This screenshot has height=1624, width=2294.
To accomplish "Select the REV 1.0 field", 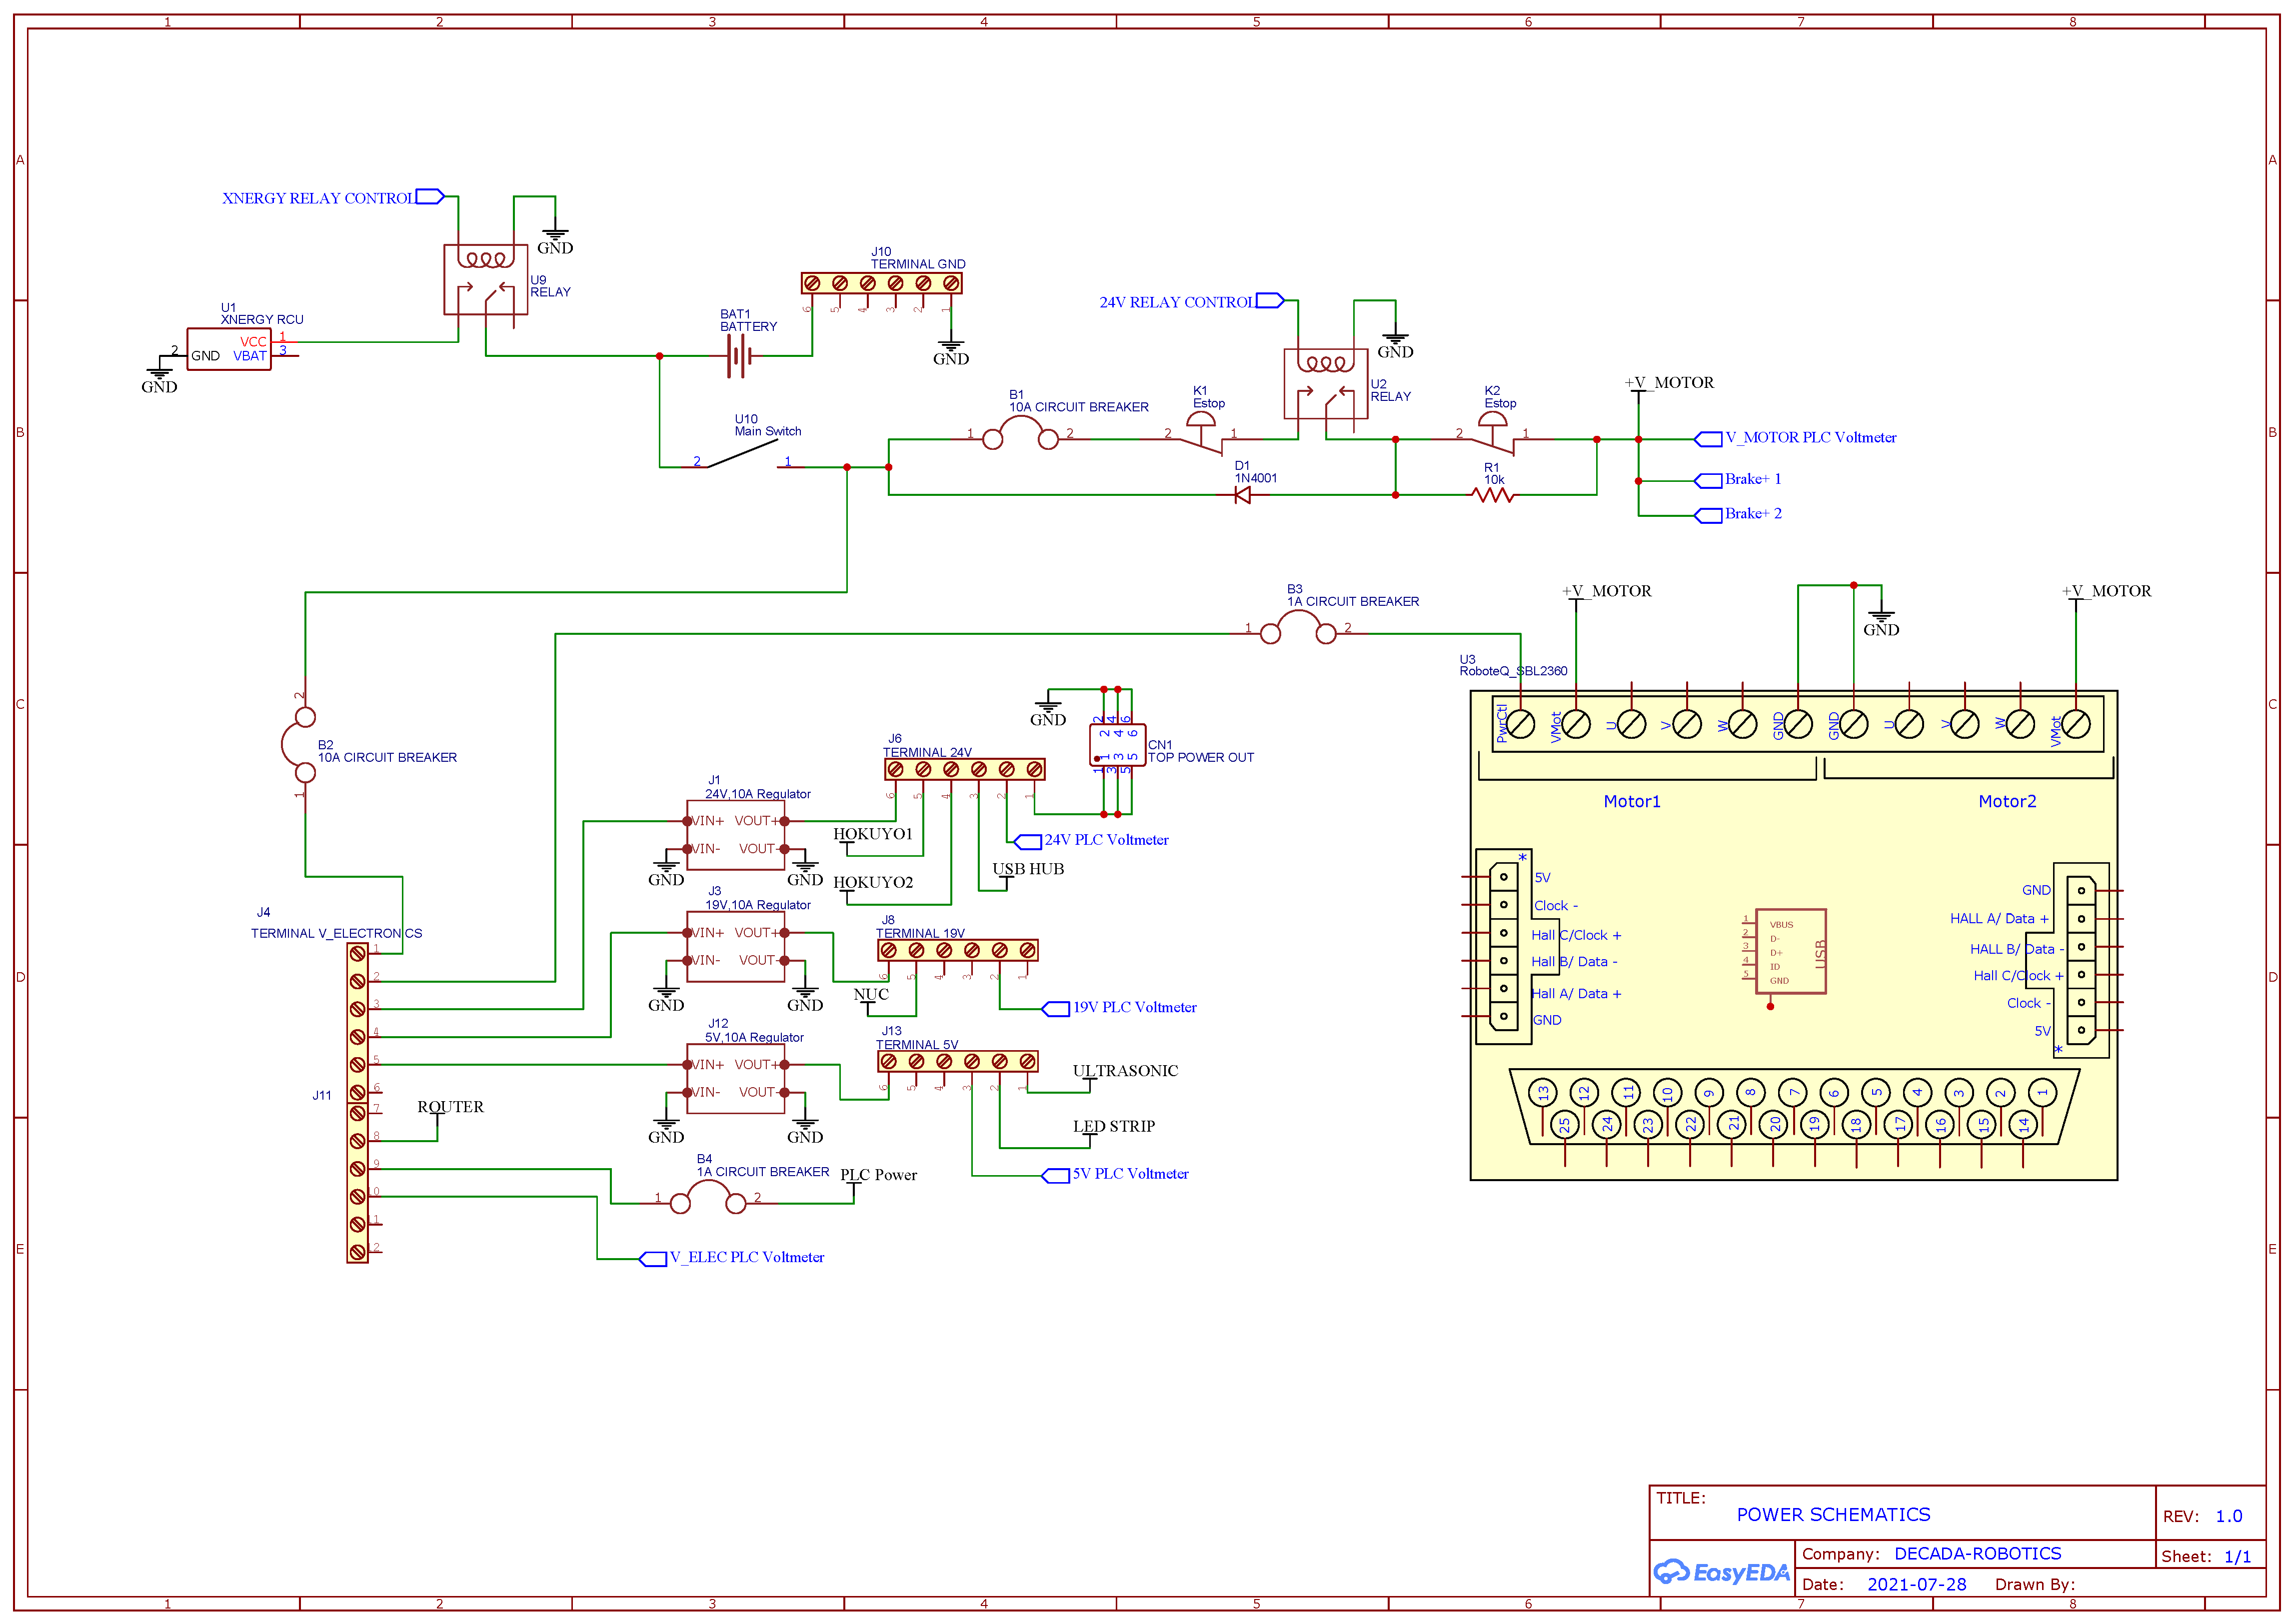I will (x=2203, y=1516).
